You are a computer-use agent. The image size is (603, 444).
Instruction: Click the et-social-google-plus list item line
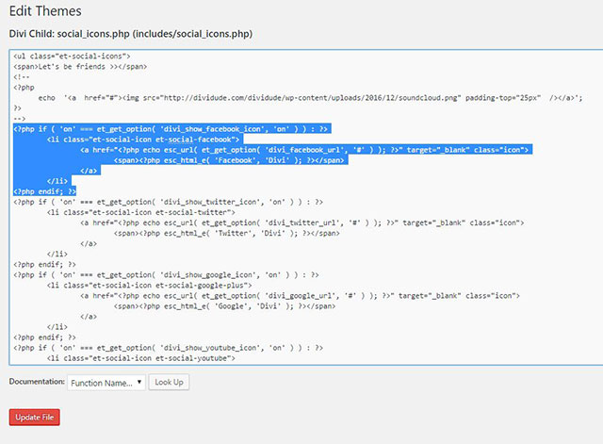[149, 285]
